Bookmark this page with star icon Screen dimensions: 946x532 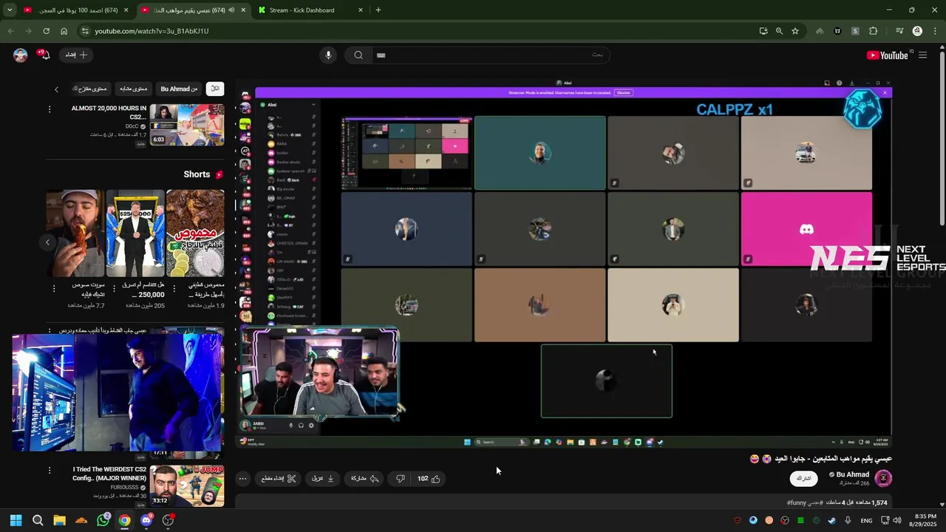point(795,31)
